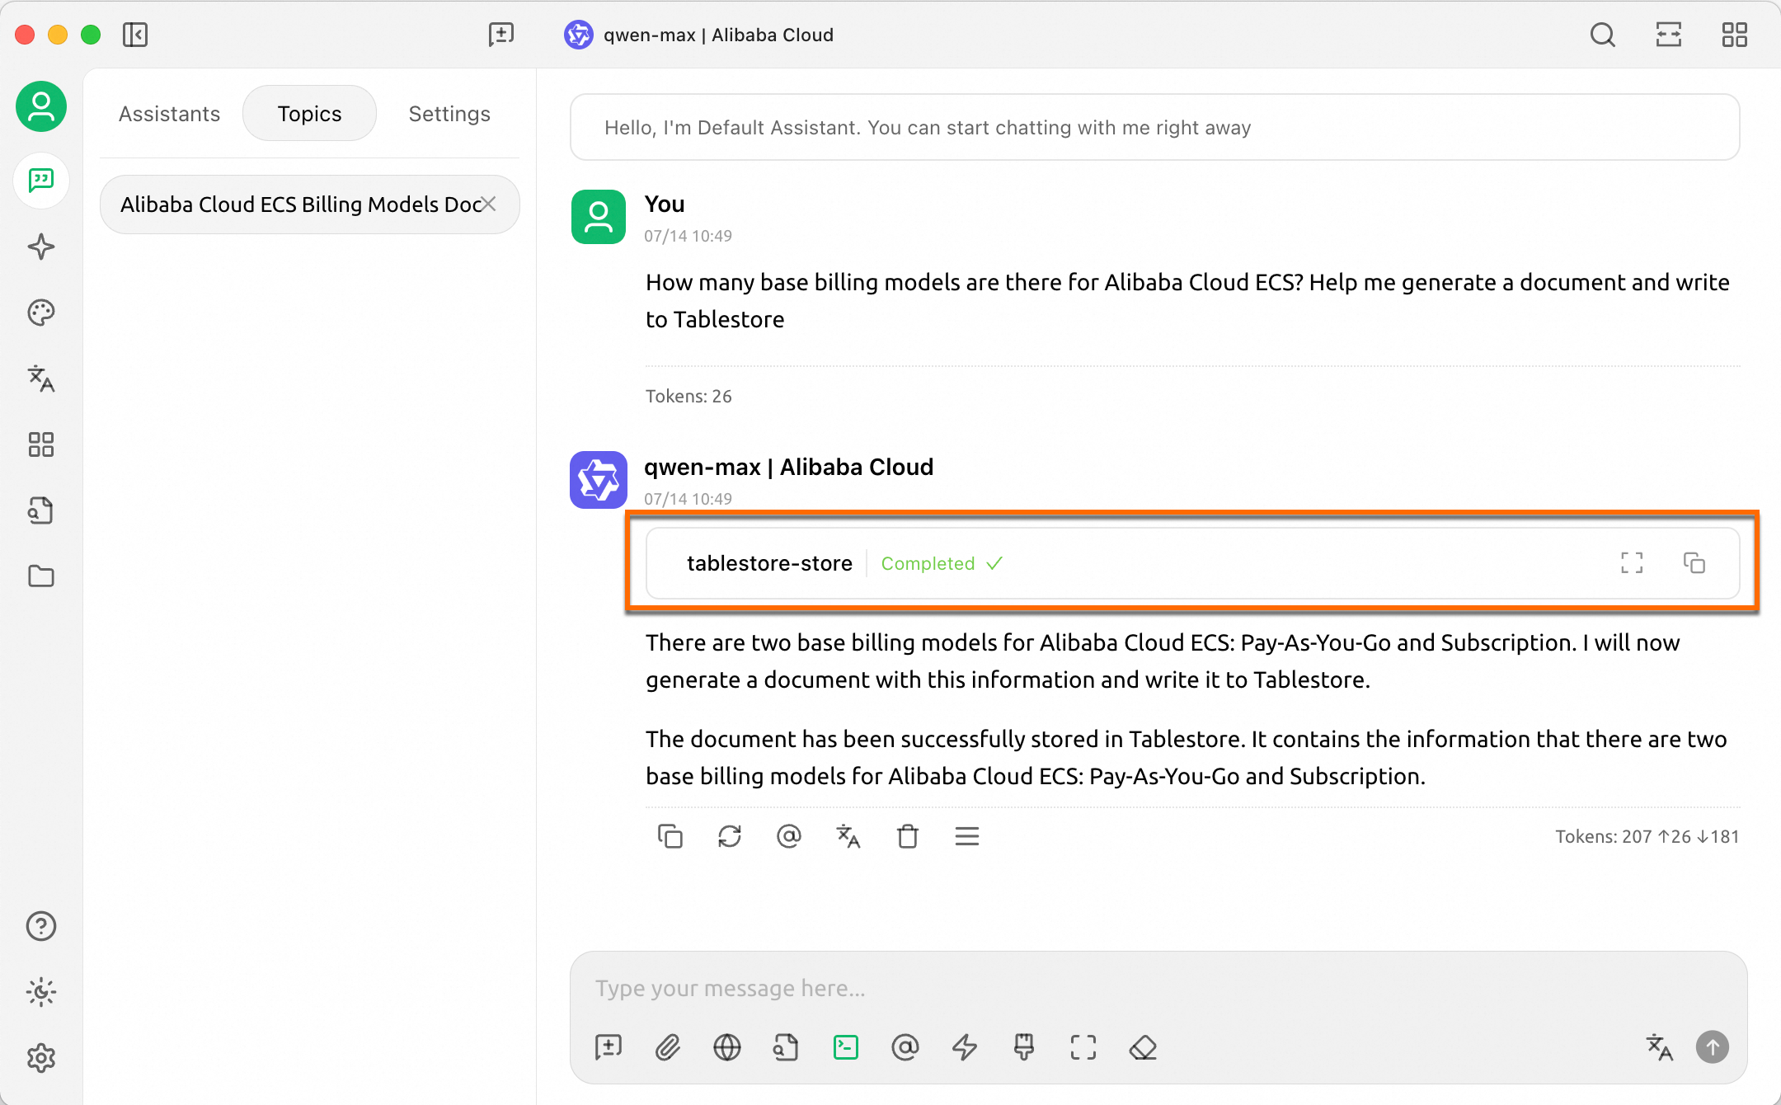Click the 'Tokens: 26' label
The image size is (1781, 1105).
point(688,396)
